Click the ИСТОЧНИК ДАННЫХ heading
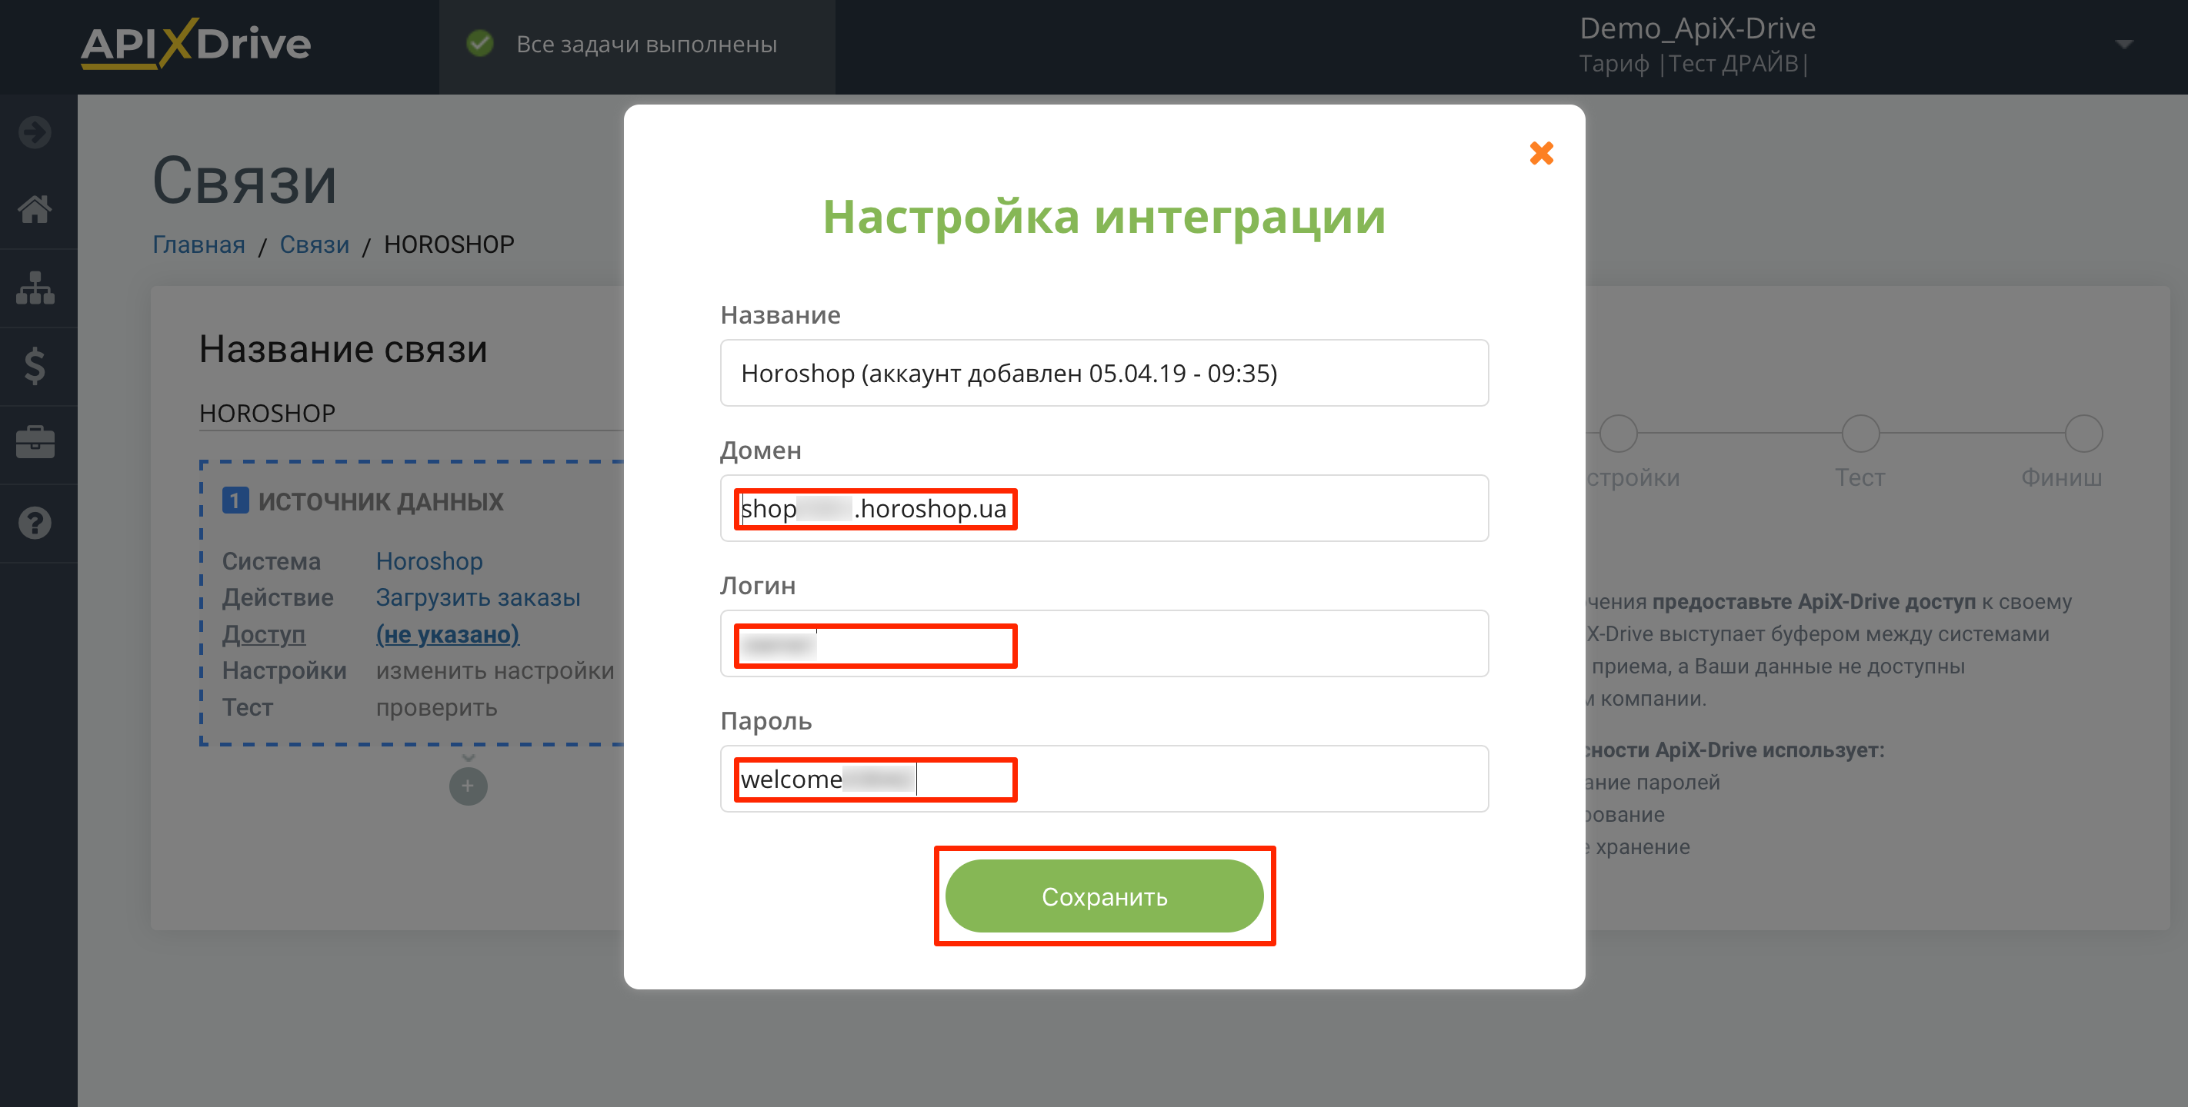2188x1107 pixels. point(381,502)
